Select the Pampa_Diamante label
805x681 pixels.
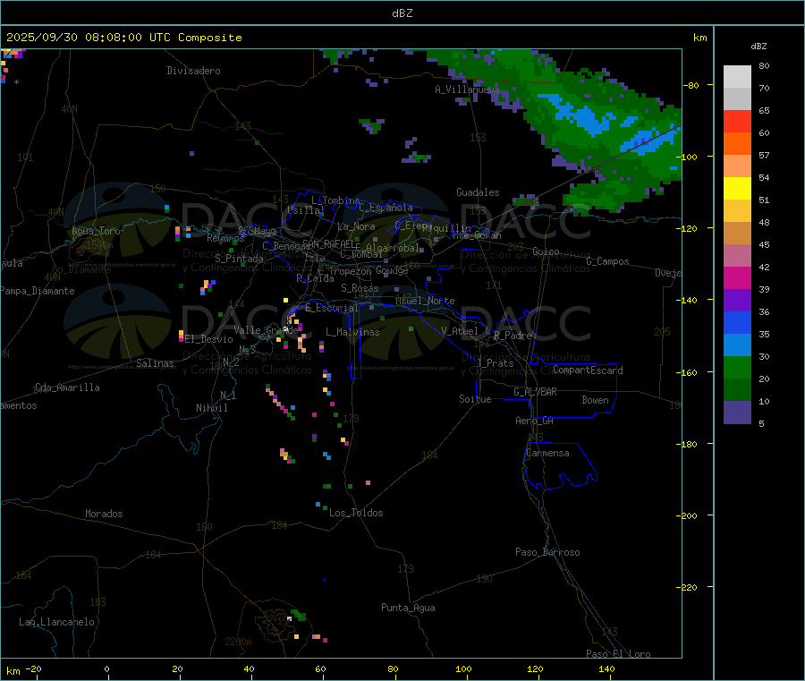click(37, 291)
